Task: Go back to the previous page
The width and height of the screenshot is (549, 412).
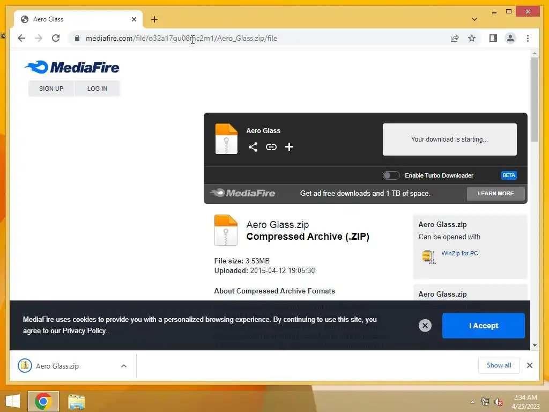Action: [x=21, y=38]
